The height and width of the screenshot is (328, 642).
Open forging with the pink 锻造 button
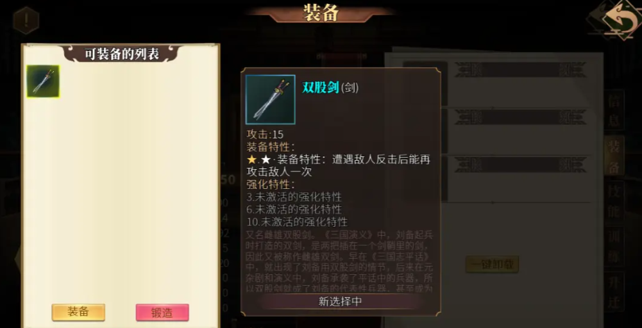click(162, 313)
